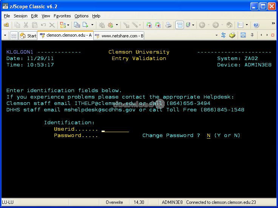Open the File menu
The width and height of the screenshot is (278, 208).
7,16
